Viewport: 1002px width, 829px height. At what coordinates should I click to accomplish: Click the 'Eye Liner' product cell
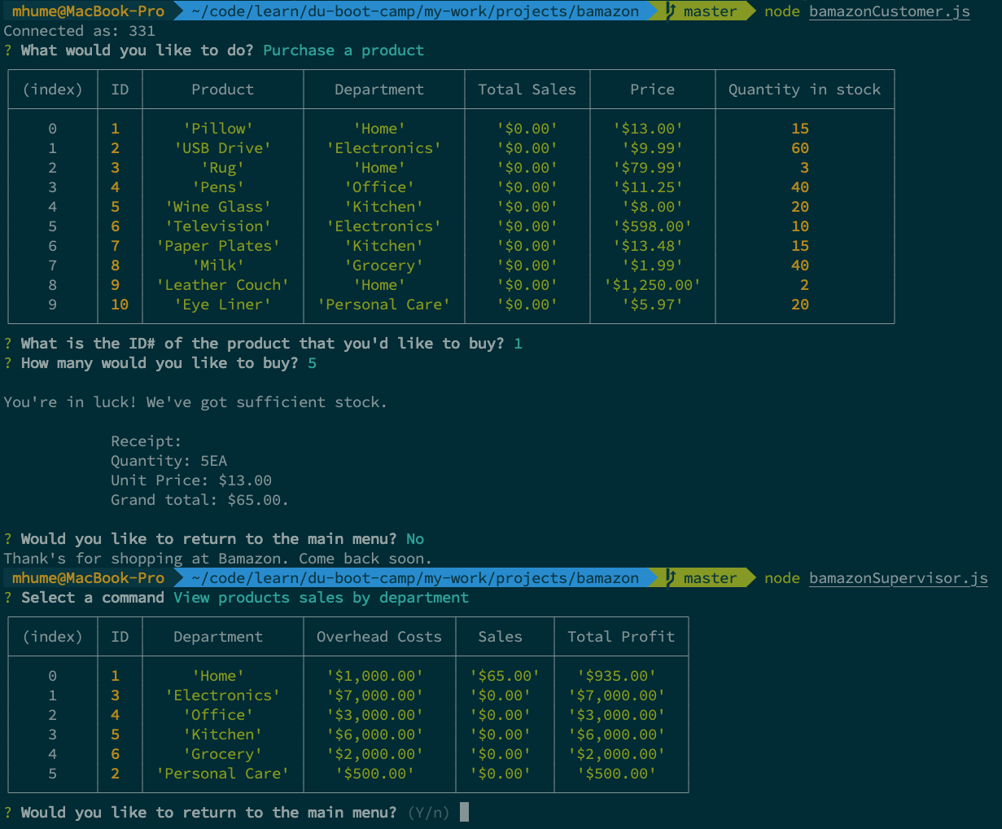point(222,305)
